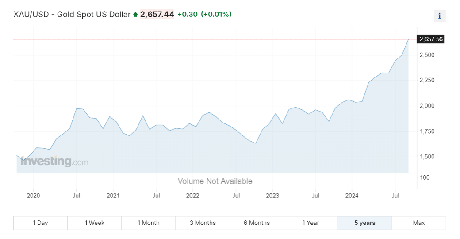This screenshot has width=460, height=239.
Task: Select the 6 Months time range
Action: coord(257,223)
